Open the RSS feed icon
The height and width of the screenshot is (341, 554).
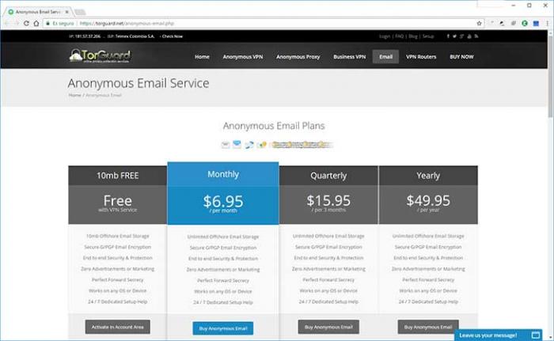point(476,36)
